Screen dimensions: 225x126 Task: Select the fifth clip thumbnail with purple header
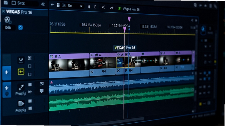167,60
